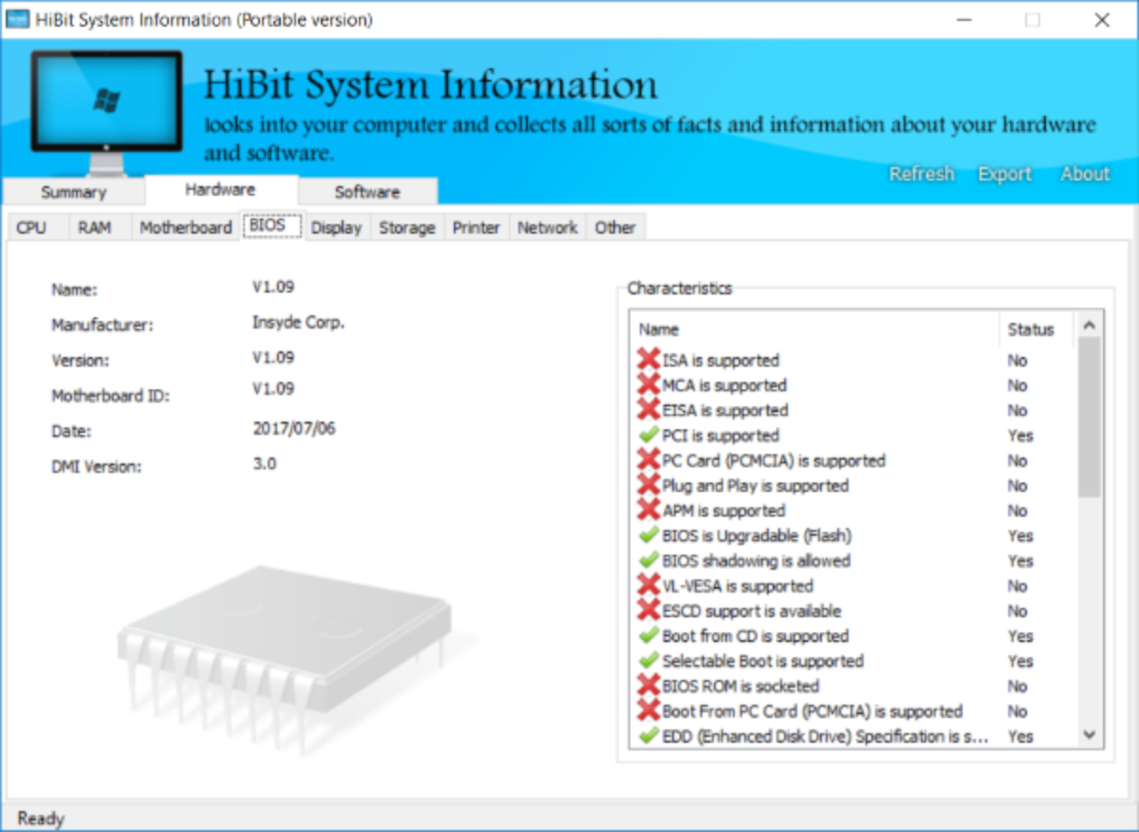Click the HiBit app icon in the title bar
The height and width of the screenshot is (832, 1139).
(17, 19)
